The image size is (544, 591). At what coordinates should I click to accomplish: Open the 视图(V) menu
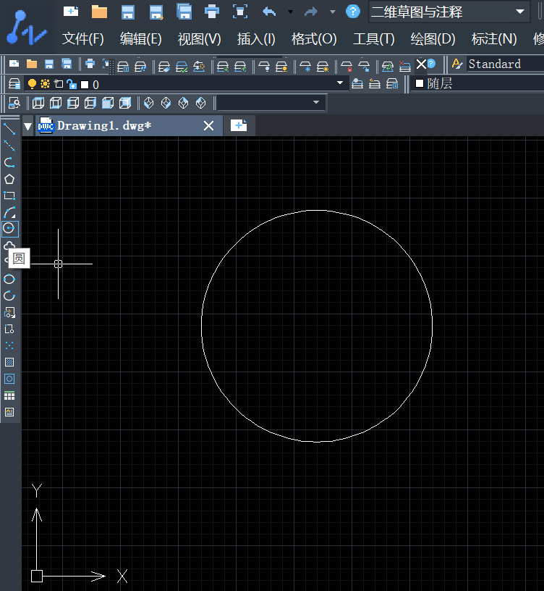199,39
